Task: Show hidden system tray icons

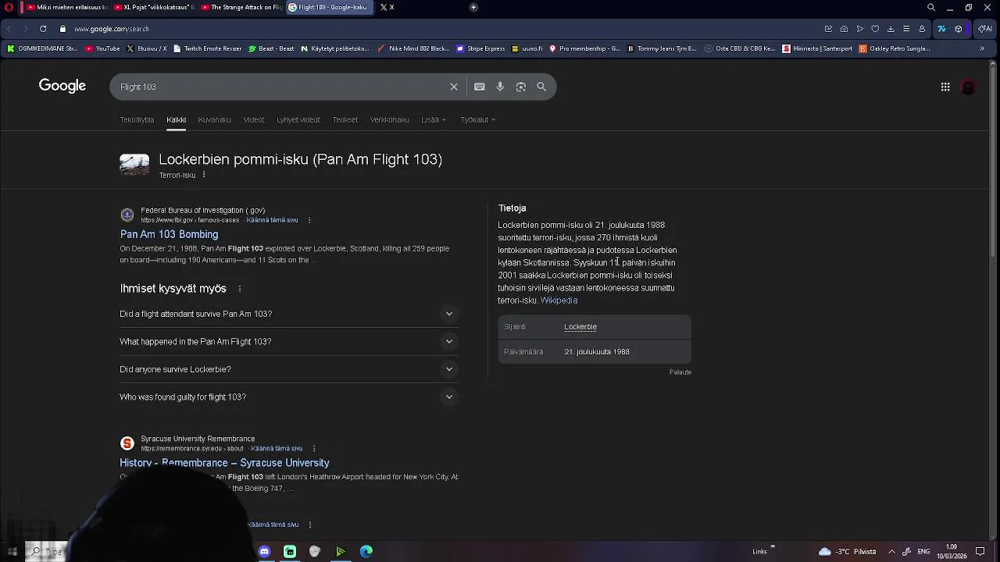Action: coord(891,551)
